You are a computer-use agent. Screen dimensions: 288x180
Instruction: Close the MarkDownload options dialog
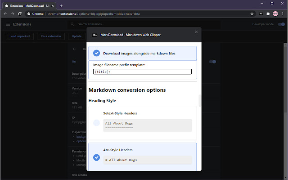pyautogui.click(x=196, y=32)
